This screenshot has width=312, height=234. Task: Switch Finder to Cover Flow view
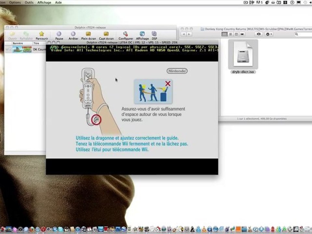point(242,34)
